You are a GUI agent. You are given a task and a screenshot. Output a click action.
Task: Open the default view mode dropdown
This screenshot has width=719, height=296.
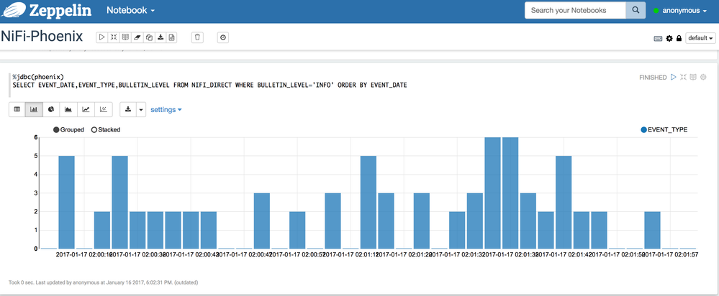click(701, 38)
